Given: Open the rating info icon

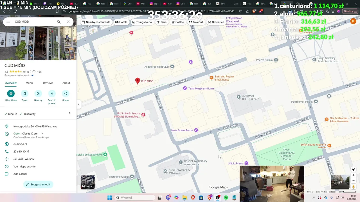Looking at the screenshot, I should [34, 72].
